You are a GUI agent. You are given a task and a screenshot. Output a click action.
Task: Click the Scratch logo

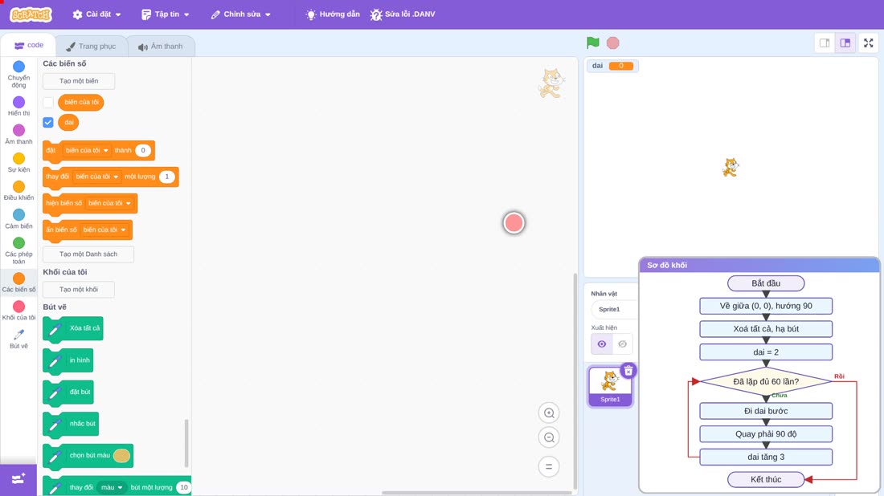tap(31, 14)
